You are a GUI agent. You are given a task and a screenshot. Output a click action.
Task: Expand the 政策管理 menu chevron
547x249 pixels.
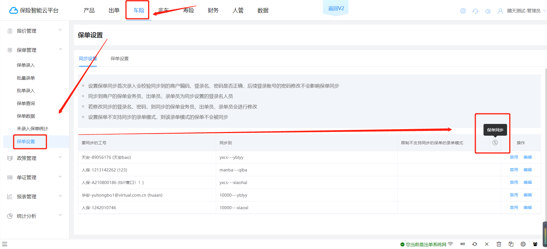pos(60,157)
